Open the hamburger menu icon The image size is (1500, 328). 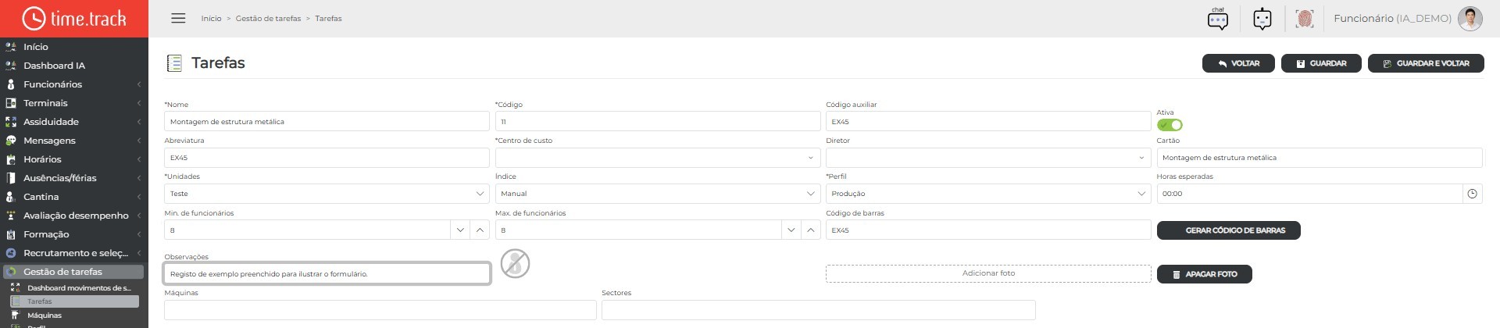[x=178, y=18]
